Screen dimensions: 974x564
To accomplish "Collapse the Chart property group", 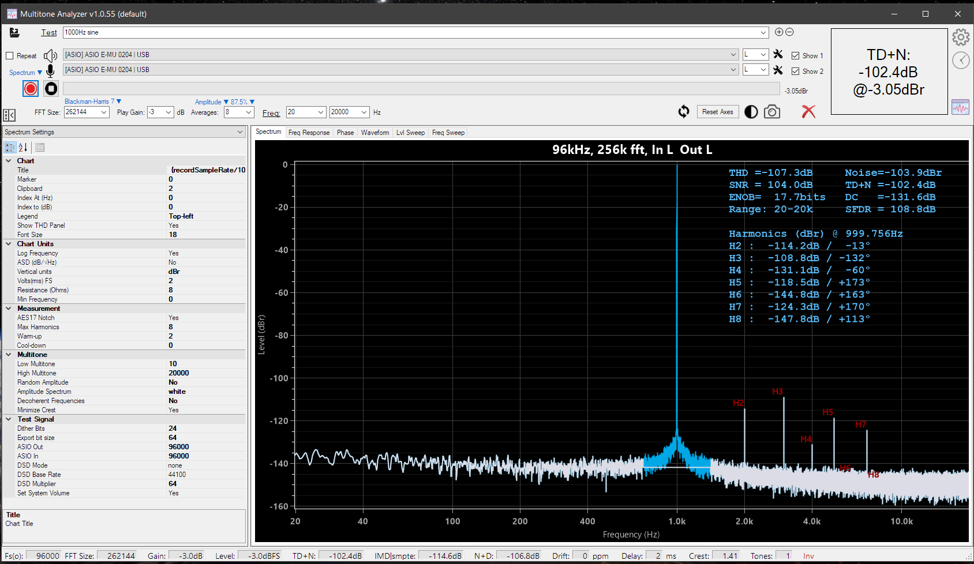I will coord(8,161).
